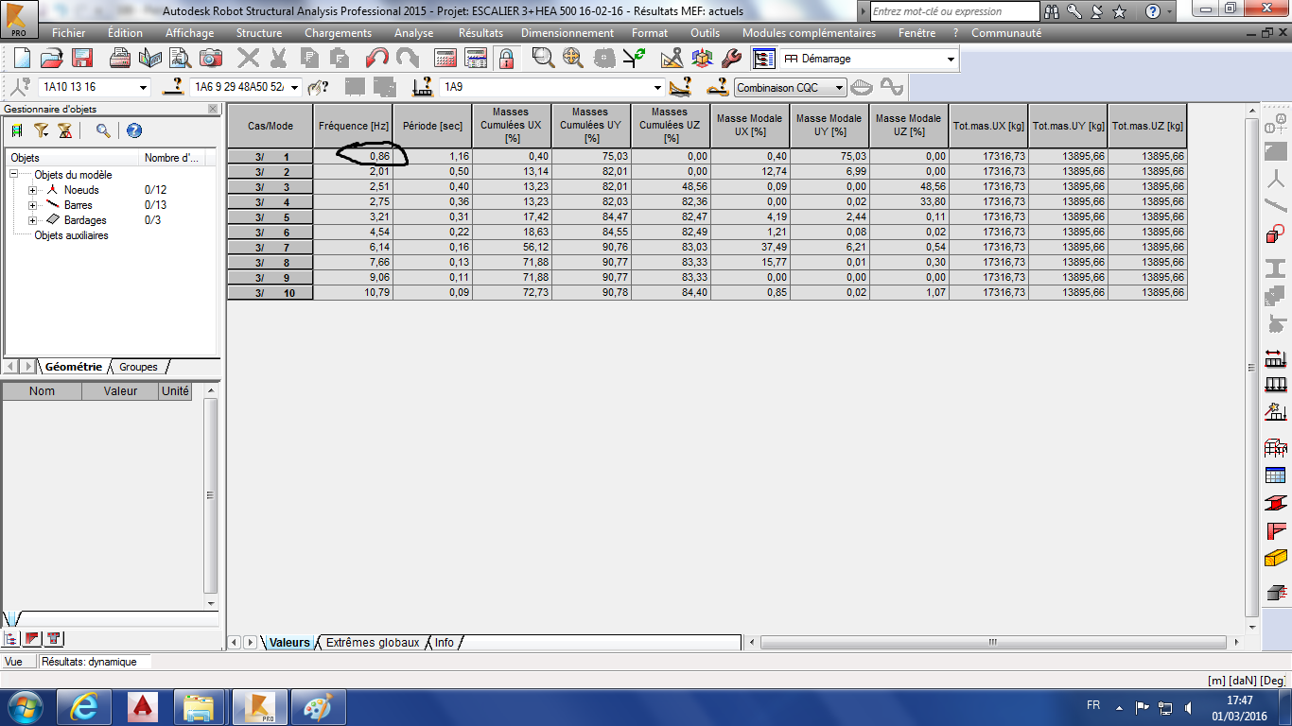Expand the Barres tree node

coord(32,205)
